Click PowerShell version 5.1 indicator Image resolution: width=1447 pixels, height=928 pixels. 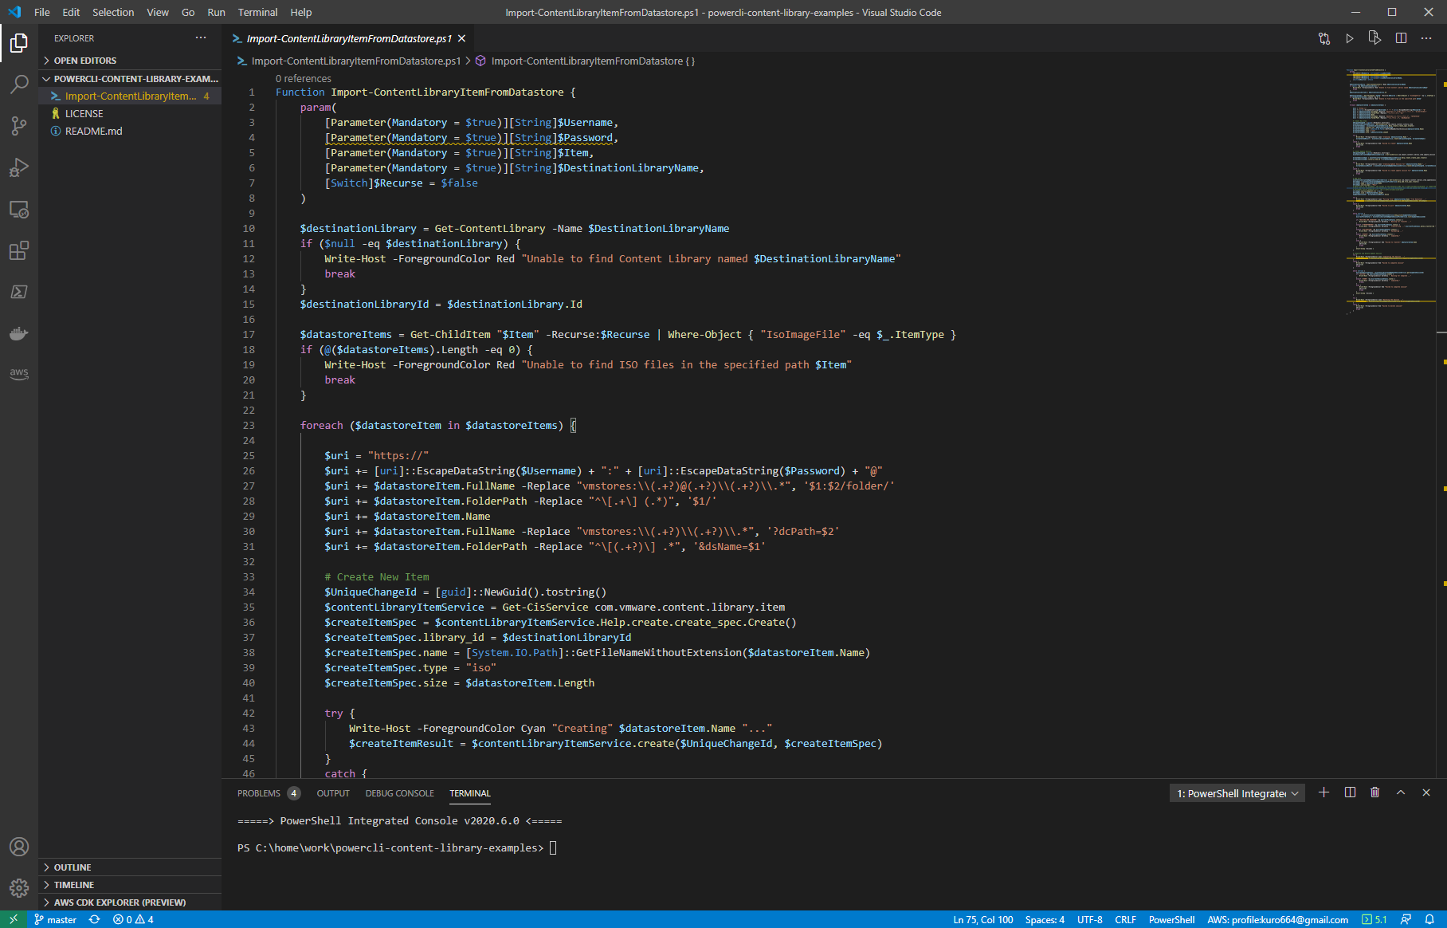1374,919
